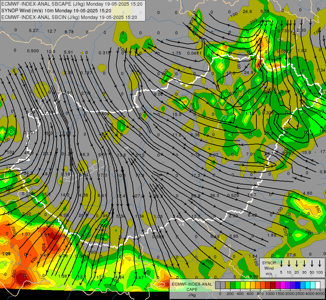Click the 2500 tick label in the CAPE legend

pyautogui.click(x=300, y=294)
